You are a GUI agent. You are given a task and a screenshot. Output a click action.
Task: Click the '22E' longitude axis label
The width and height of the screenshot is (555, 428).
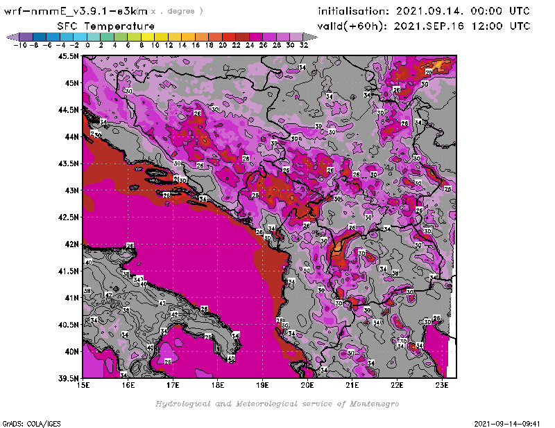(x=397, y=385)
